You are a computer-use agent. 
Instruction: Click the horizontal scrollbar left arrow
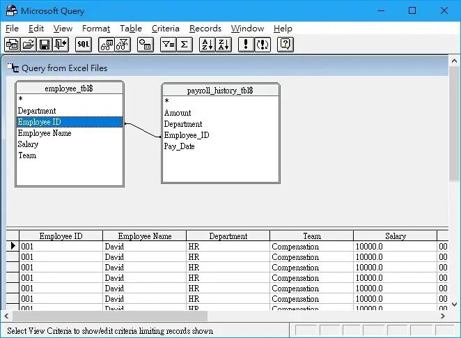tap(6, 316)
